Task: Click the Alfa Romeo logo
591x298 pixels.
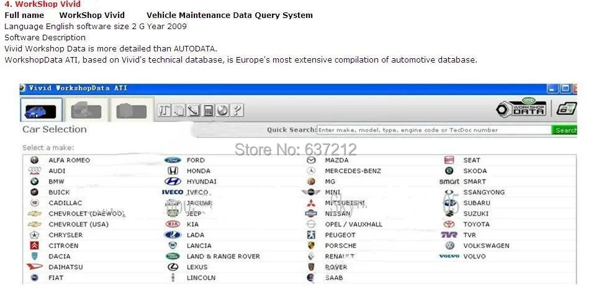Action: click(x=34, y=160)
